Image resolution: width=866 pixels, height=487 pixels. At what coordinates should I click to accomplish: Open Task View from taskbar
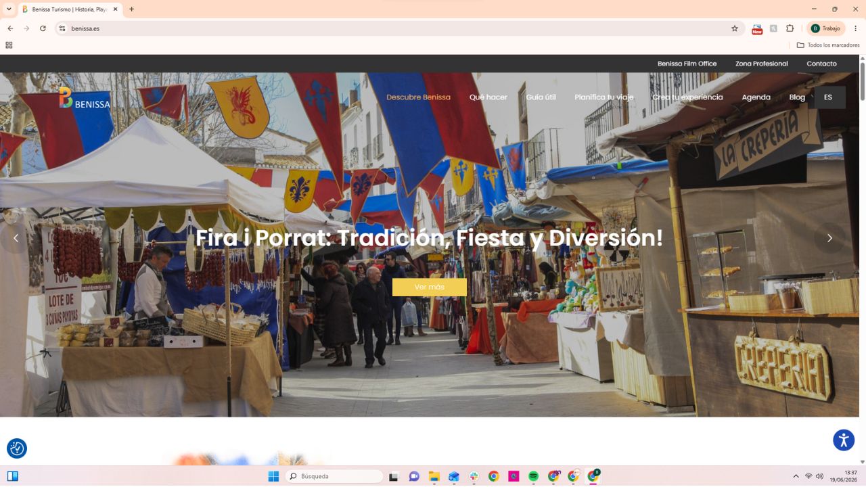(394, 476)
